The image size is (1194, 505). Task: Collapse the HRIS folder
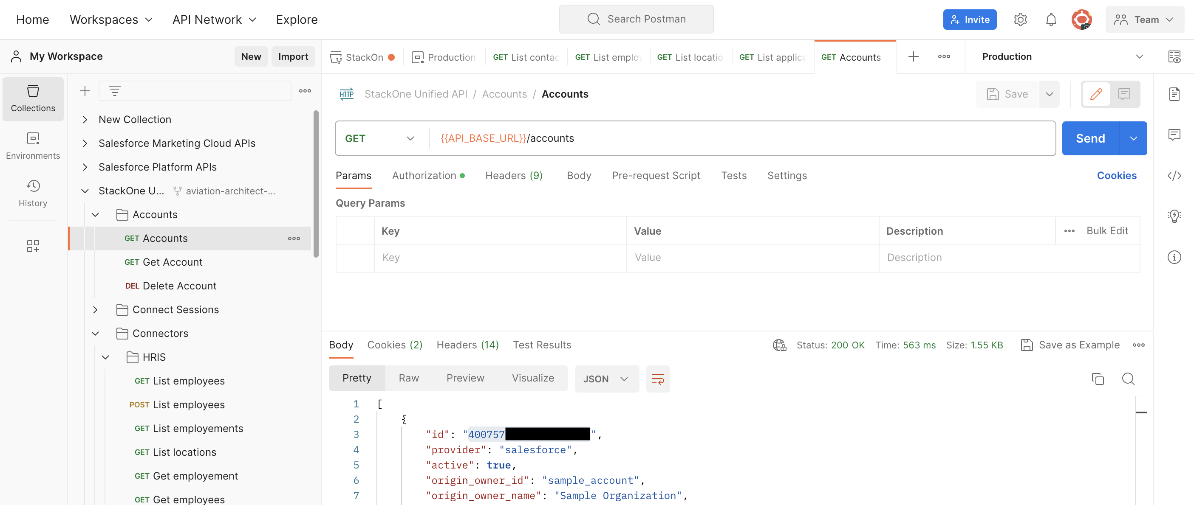click(105, 357)
